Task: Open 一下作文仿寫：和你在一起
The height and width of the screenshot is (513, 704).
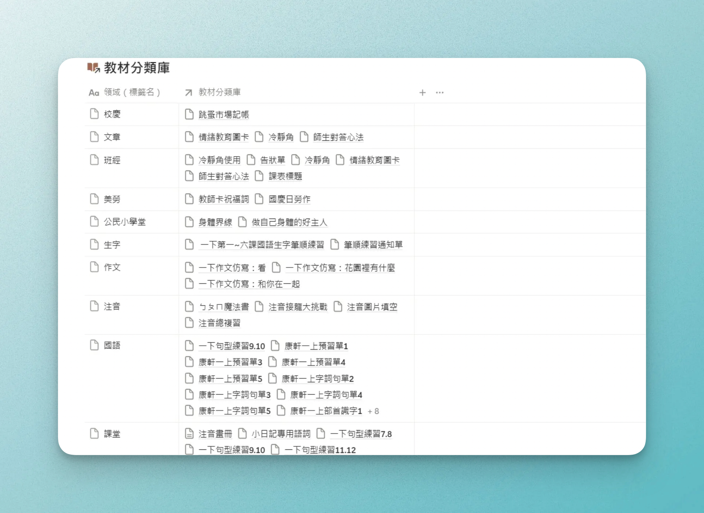Action: (249, 284)
